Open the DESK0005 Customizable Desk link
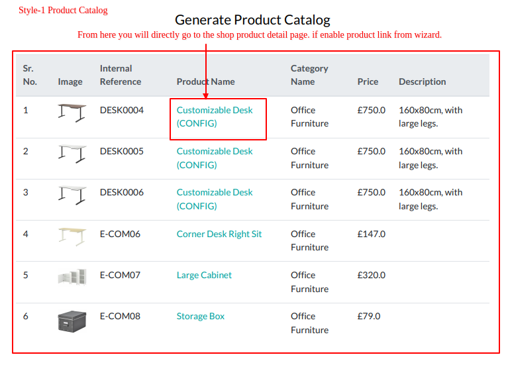The width and height of the screenshot is (508, 365). [215, 158]
